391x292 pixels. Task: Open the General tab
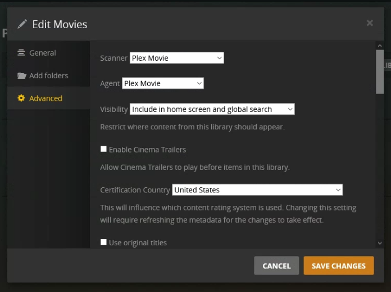click(49, 53)
